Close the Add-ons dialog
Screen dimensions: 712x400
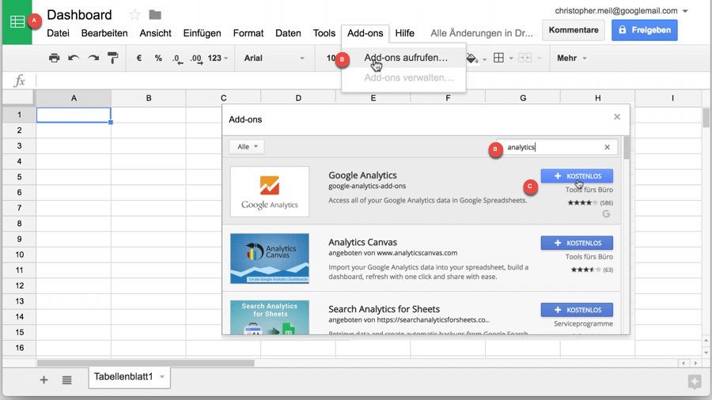tap(616, 117)
